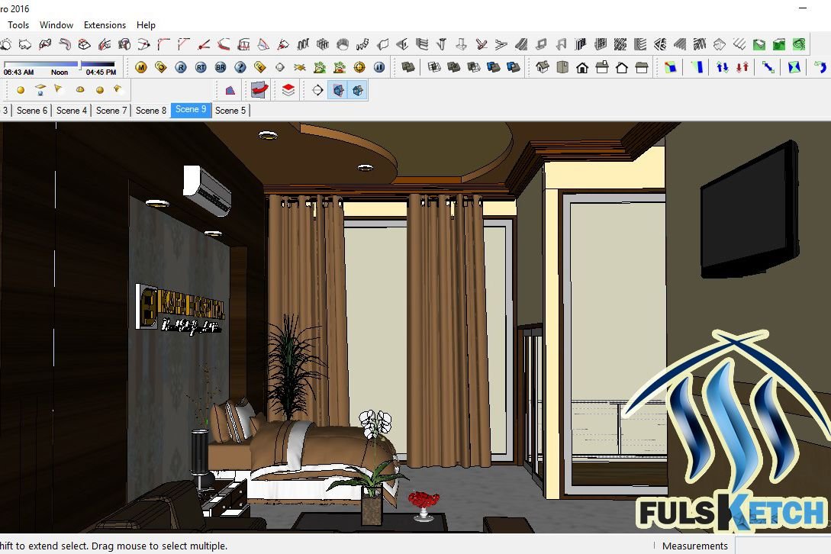Open V-Ray Options (O tag icon)

pyautogui.click(x=160, y=67)
